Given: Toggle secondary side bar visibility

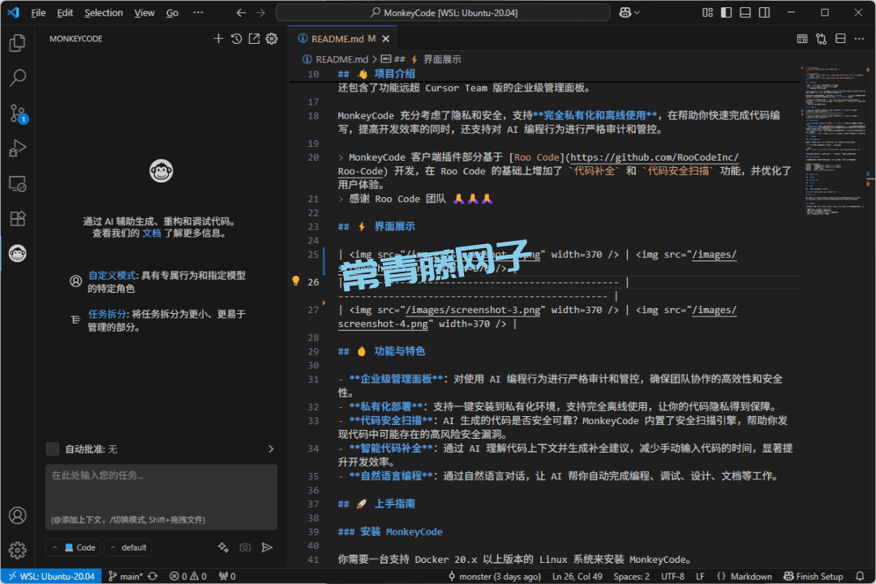Looking at the screenshot, I should point(764,12).
